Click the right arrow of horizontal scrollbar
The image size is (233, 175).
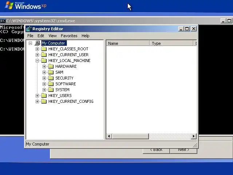coord(193,136)
